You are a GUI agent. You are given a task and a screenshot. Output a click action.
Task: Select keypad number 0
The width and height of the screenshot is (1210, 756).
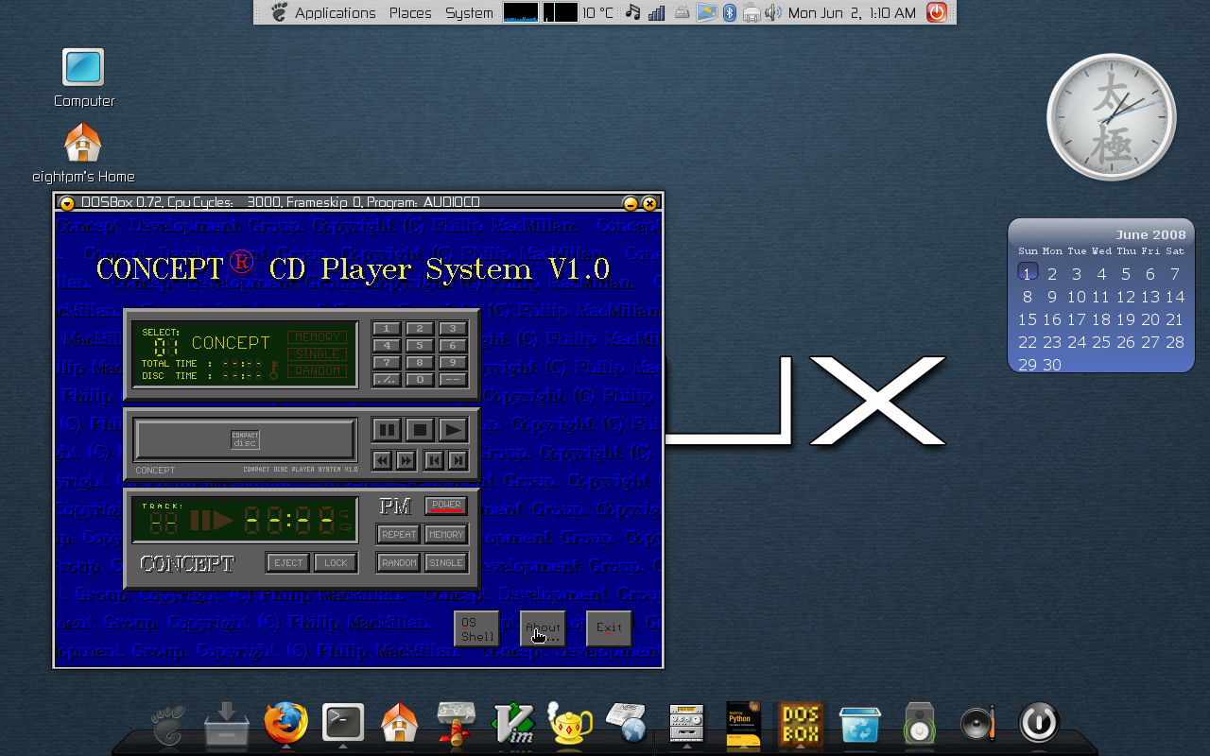click(x=420, y=380)
